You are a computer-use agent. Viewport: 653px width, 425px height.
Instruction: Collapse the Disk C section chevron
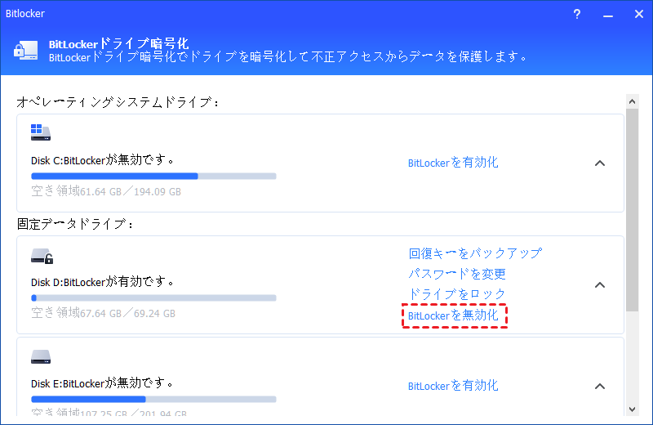click(599, 163)
